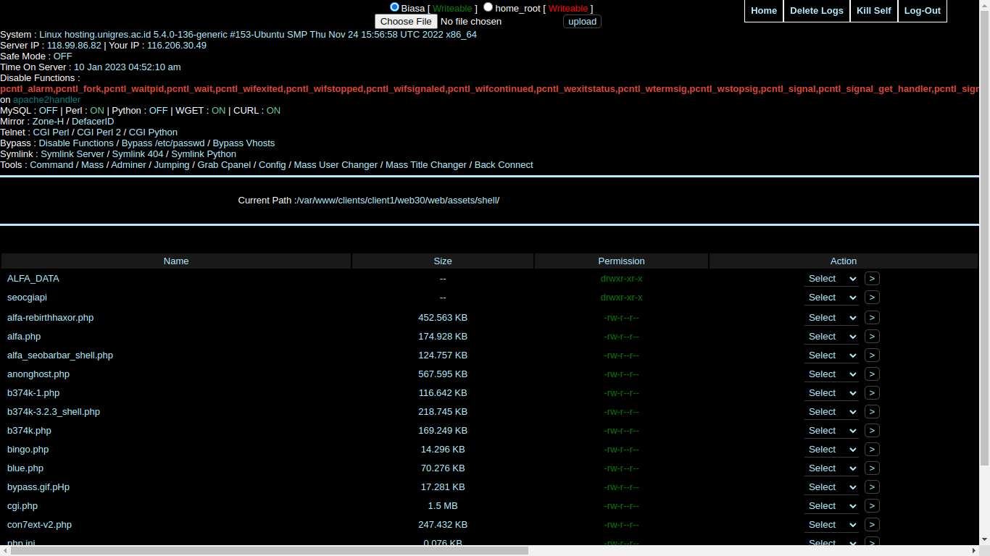The width and height of the screenshot is (990, 556).
Task: Open the blue.php file link
Action: coord(25,468)
